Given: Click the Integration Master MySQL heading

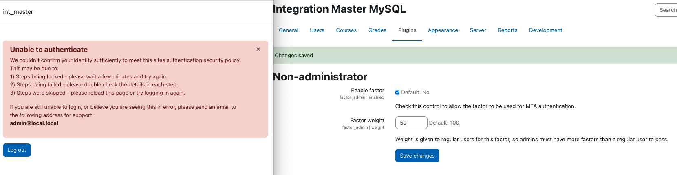Looking at the screenshot, I should 340,9.
